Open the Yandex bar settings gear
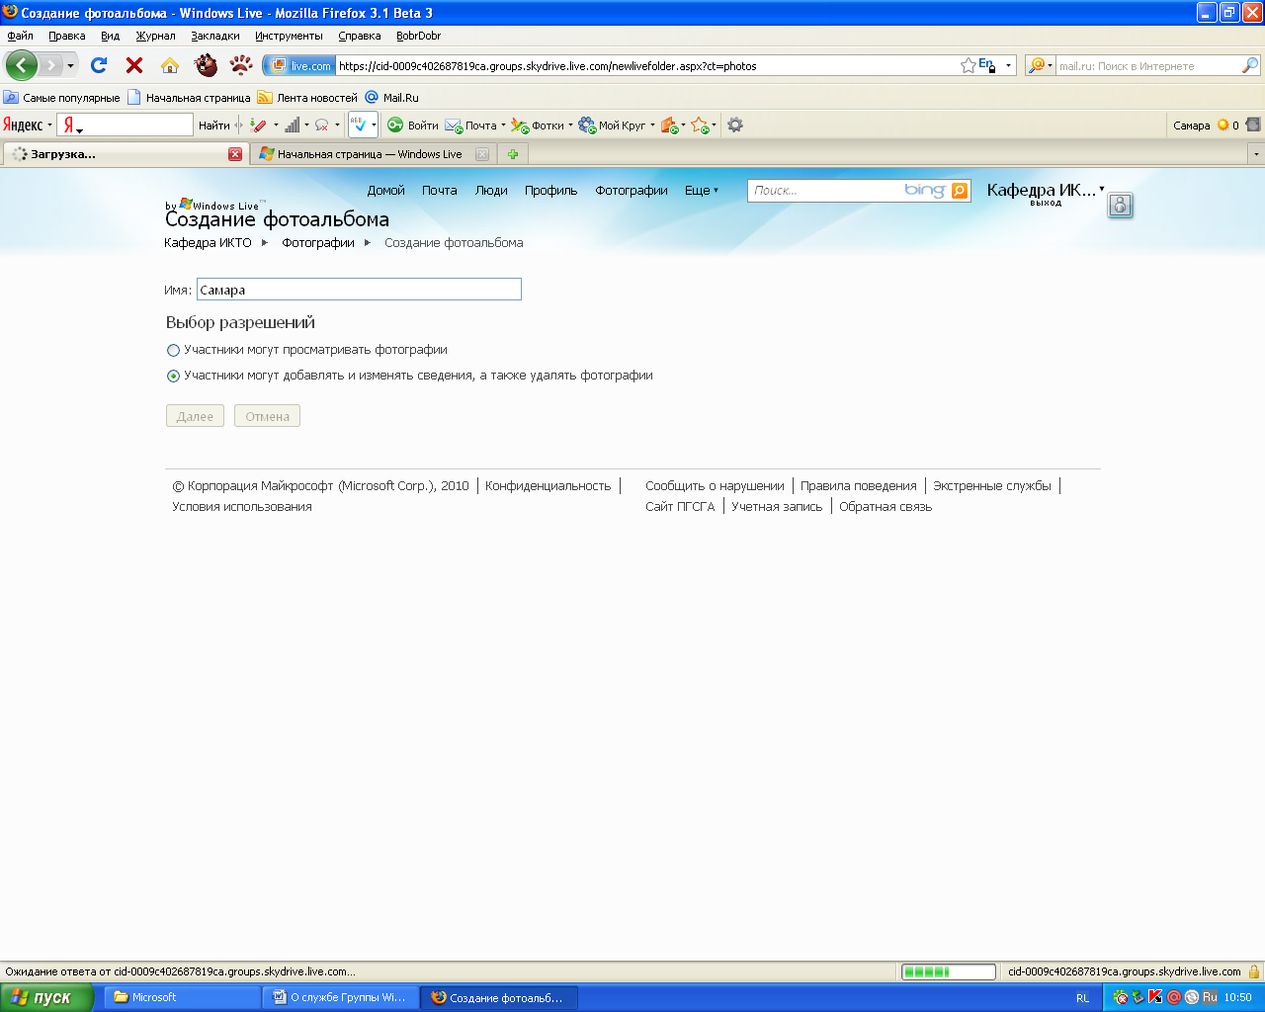Screen dimensions: 1265x1012 (x=735, y=126)
